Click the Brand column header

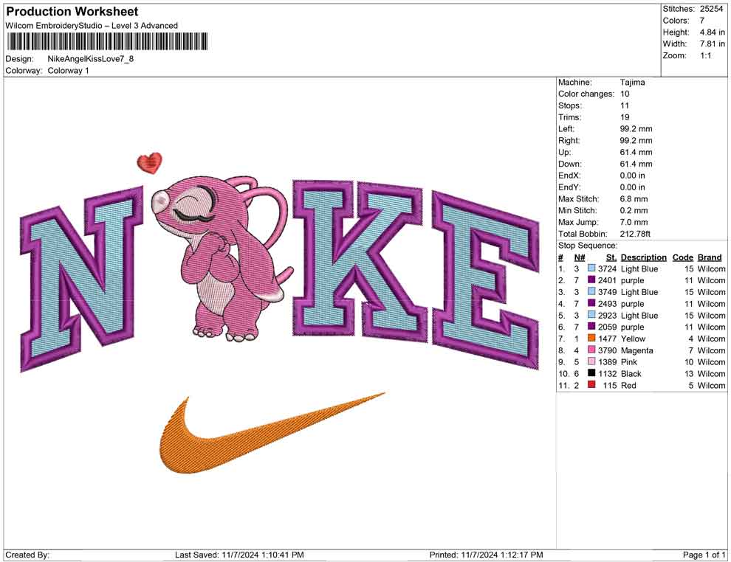pos(710,257)
